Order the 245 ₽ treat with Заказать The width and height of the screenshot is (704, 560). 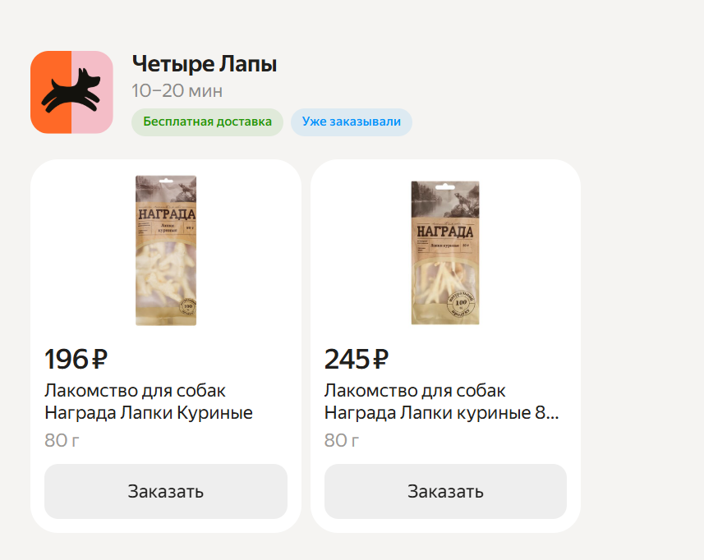point(445,491)
